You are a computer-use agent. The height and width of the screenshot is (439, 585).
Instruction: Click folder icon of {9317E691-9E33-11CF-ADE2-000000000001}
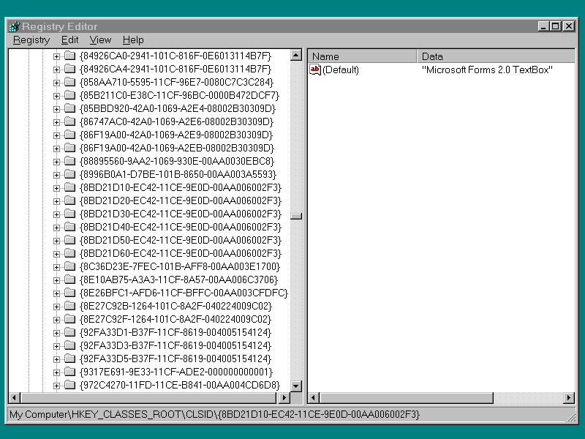(69, 372)
